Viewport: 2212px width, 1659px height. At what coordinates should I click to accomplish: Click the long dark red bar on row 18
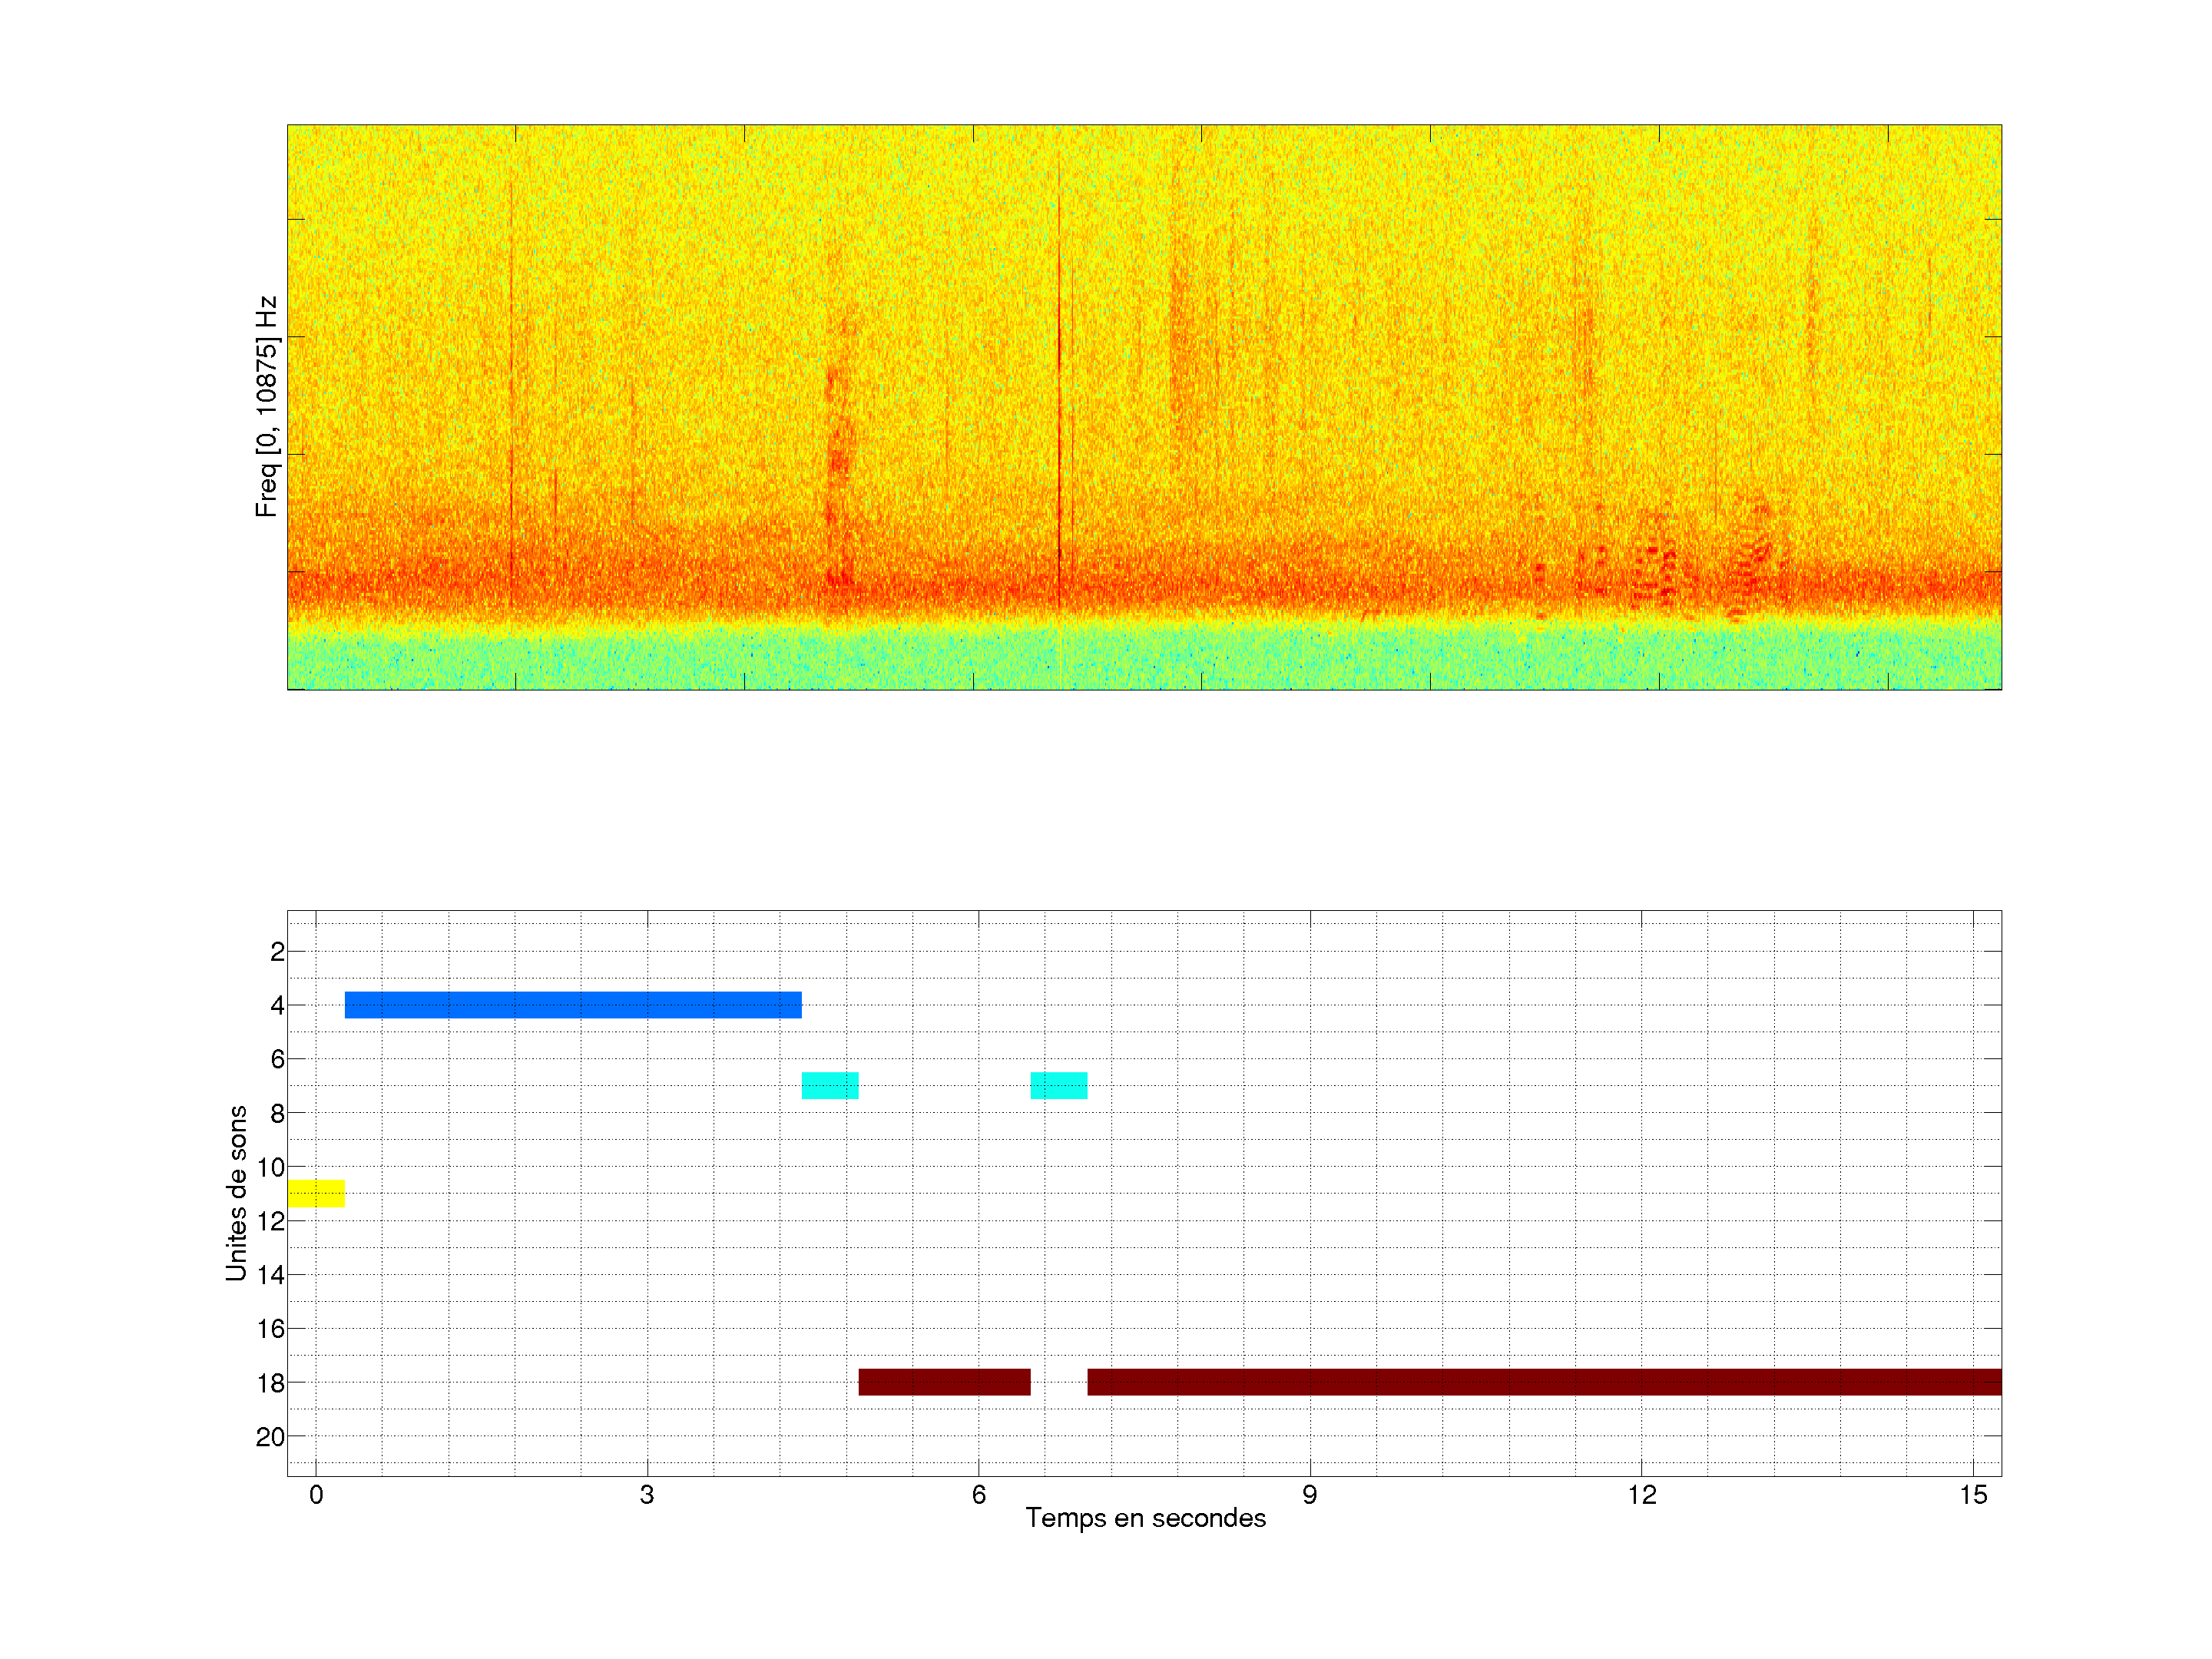click(1544, 1381)
